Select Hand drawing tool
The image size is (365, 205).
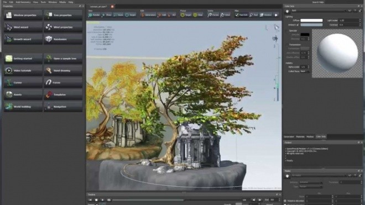[x=63, y=71]
